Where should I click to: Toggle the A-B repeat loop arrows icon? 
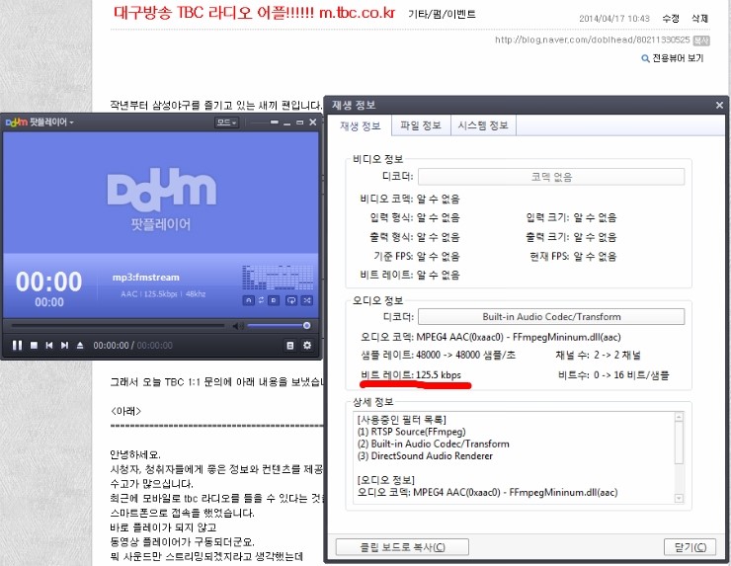(x=261, y=300)
